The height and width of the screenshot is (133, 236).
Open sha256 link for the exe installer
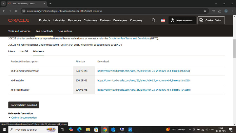point(186,80)
